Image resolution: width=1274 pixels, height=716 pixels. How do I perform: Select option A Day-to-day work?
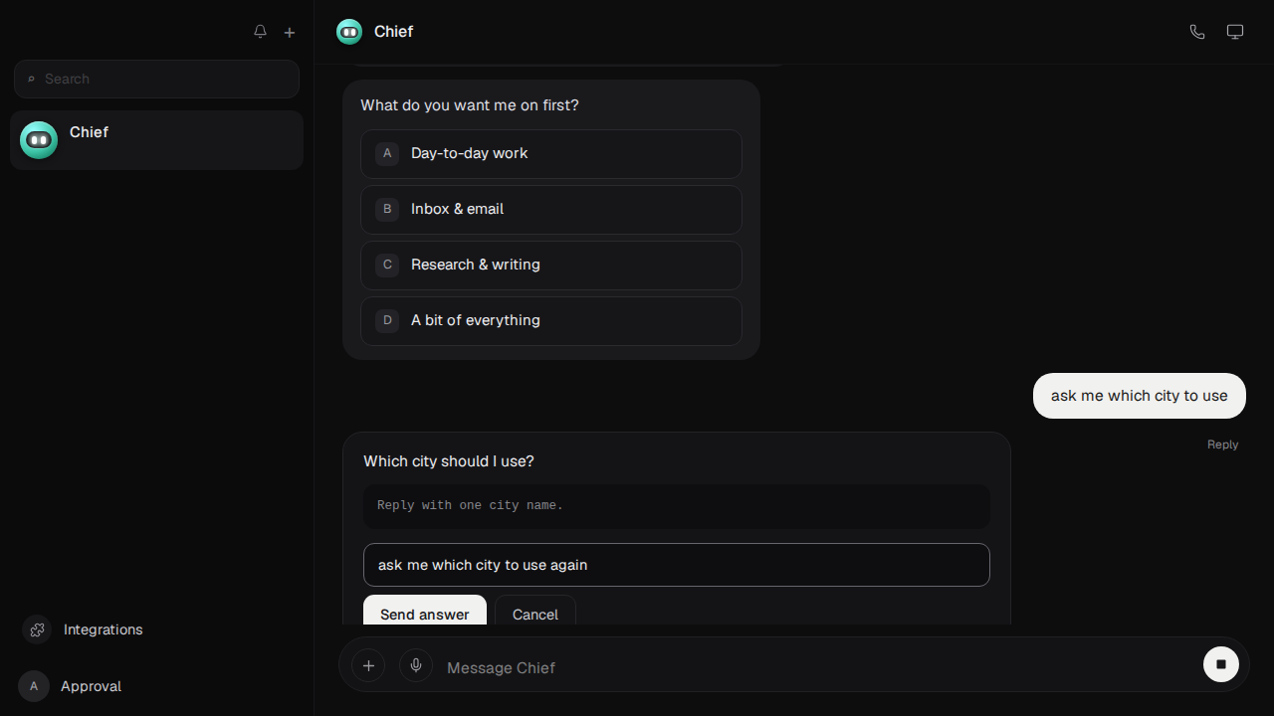pos(551,154)
